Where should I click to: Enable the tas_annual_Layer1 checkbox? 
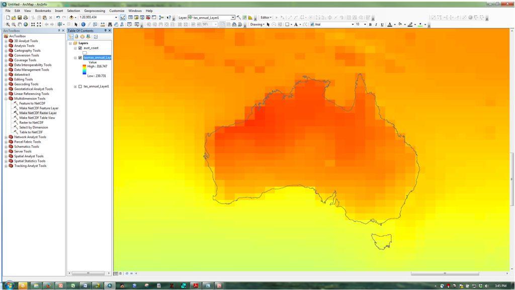pos(80,86)
